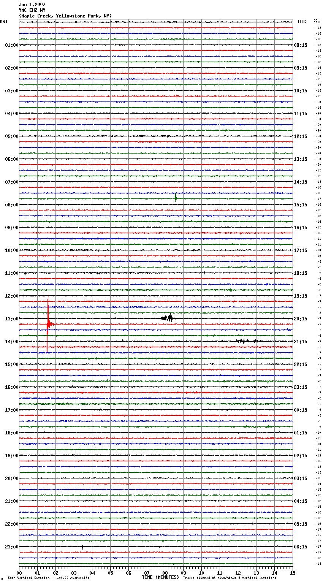This screenshot has width=323, height=583.
Task: Click the 00:15 UTC time label
Action: click(x=301, y=410)
